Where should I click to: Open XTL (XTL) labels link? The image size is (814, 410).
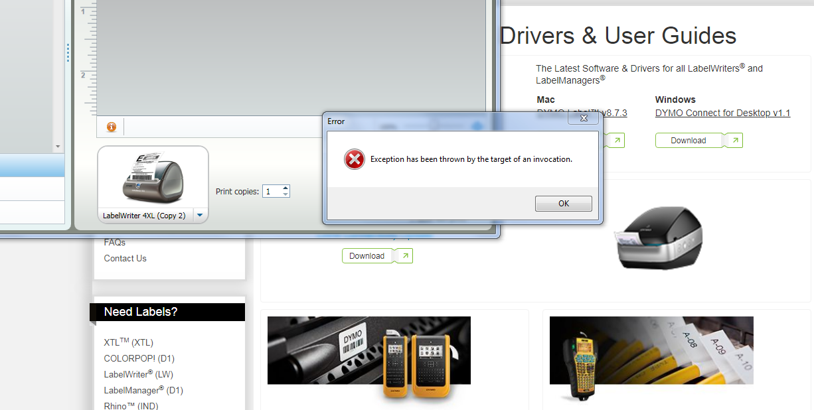pyautogui.click(x=129, y=342)
